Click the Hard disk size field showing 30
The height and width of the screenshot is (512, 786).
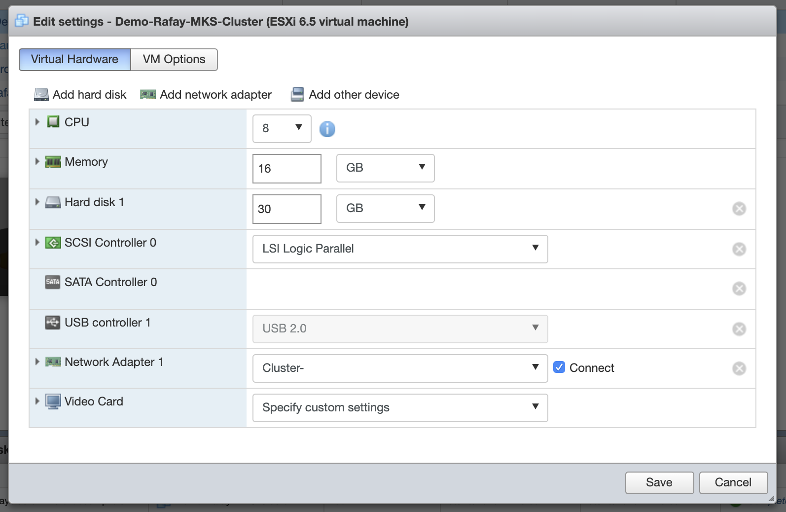coord(287,209)
